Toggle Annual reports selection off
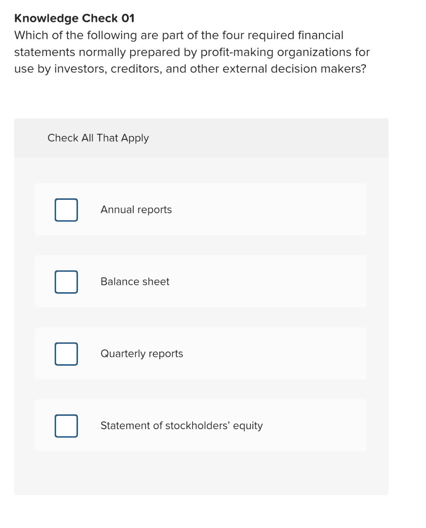426x528 pixels. pyautogui.click(x=66, y=210)
